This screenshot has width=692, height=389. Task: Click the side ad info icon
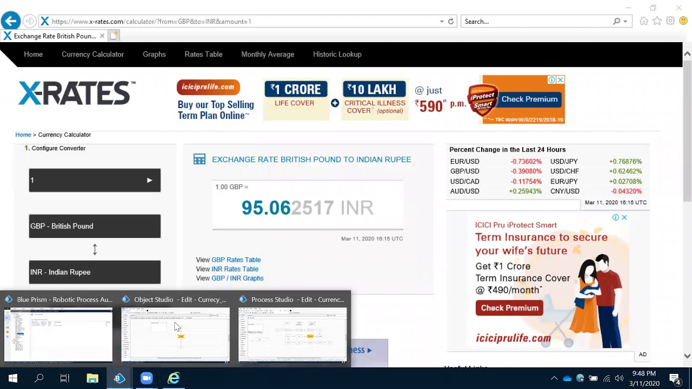tap(616, 217)
